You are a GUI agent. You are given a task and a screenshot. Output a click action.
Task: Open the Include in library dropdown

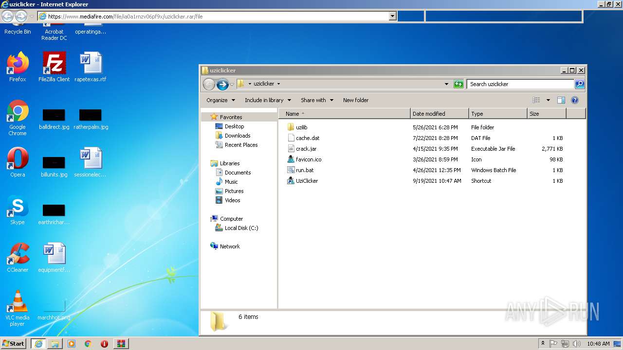coord(268,100)
